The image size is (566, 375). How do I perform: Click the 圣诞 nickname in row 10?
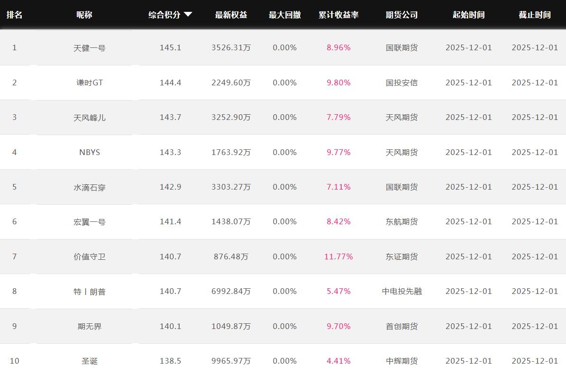89,361
